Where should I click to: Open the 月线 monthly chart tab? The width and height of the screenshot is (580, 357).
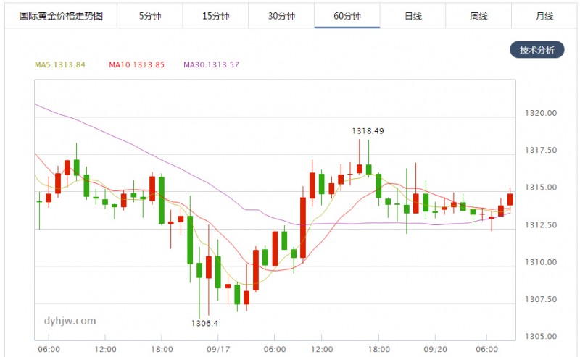tap(544, 16)
